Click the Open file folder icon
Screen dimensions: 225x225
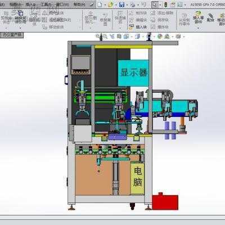point(111,4)
